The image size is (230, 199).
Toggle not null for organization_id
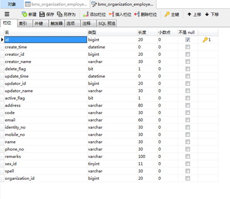tap(188, 178)
